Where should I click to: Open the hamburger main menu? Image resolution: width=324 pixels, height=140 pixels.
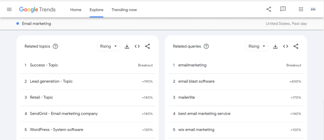[x=9, y=10]
